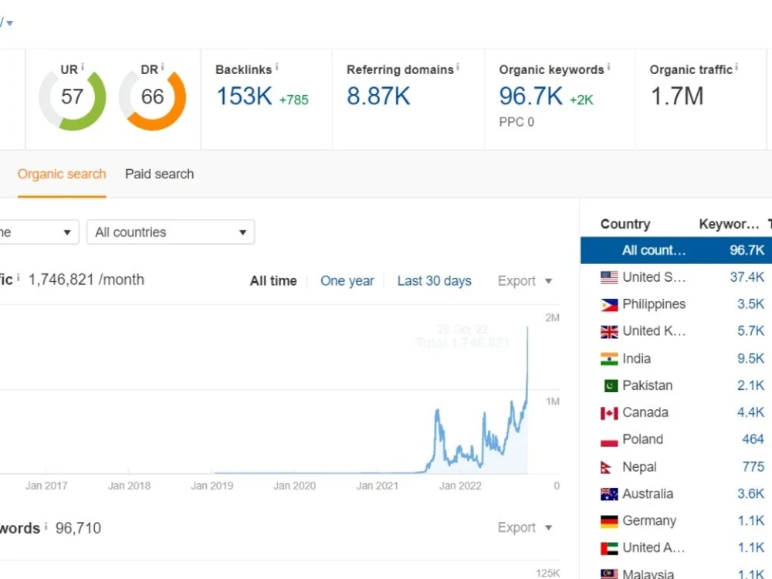Open the Referring domains info icon
Screen dimensions: 772x579
click(458, 66)
